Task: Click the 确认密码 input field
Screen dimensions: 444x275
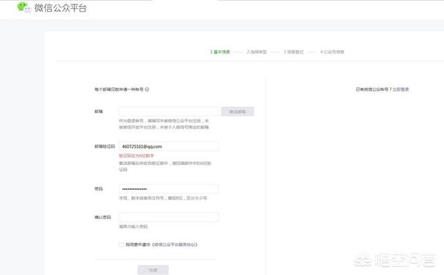Action: (169, 217)
